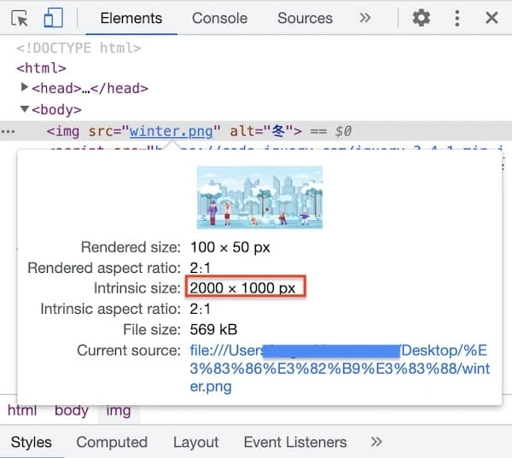Switch to the Console tab
This screenshot has width=512, height=458.
(x=219, y=18)
